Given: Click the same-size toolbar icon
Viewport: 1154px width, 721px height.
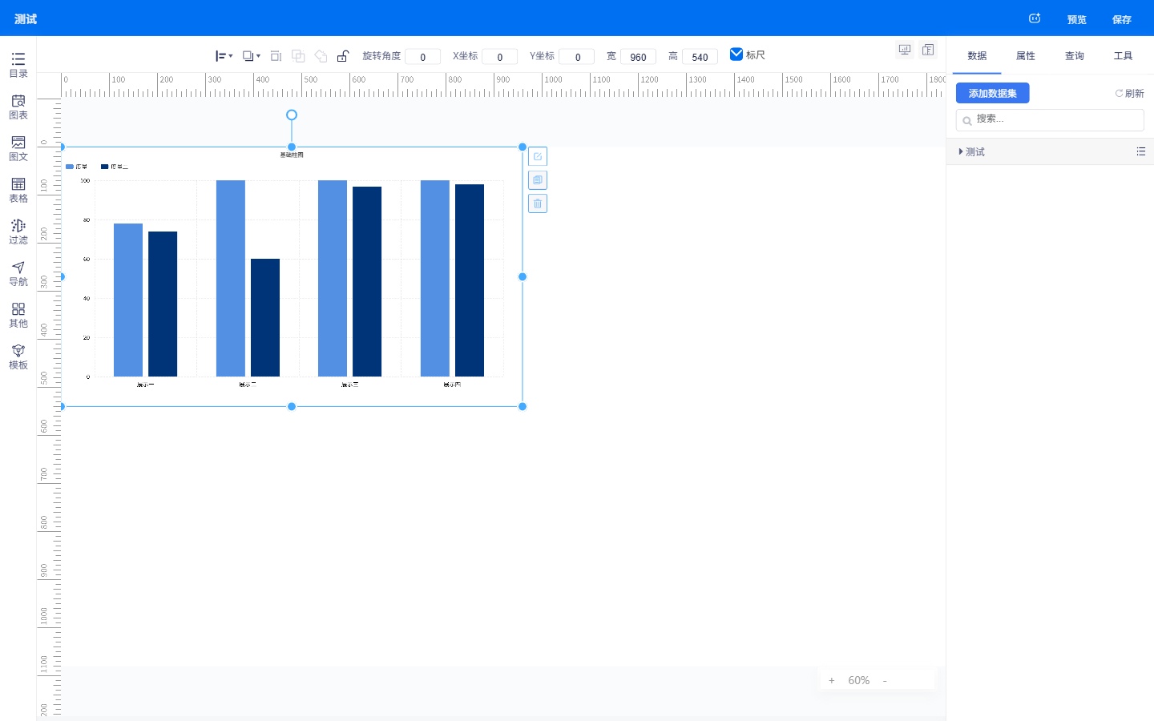Looking at the screenshot, I should click(276, 56).
